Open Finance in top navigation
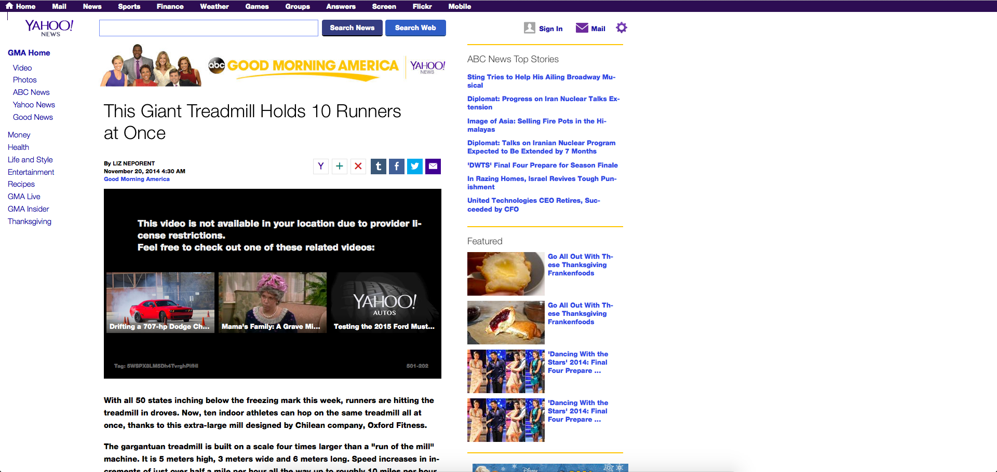Screen dimensions: 997x472 [170, 6]
